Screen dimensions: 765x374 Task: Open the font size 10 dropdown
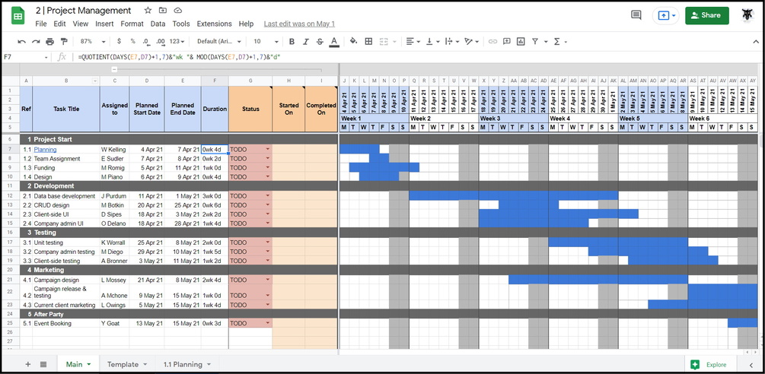pyautogui.click(x=266, y=41)
